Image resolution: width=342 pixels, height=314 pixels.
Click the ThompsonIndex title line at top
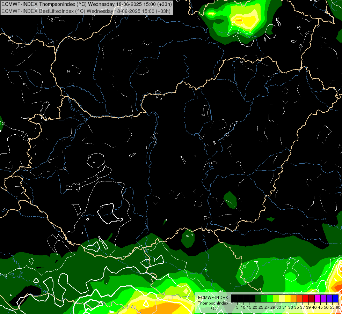click(x=87, y=4)
